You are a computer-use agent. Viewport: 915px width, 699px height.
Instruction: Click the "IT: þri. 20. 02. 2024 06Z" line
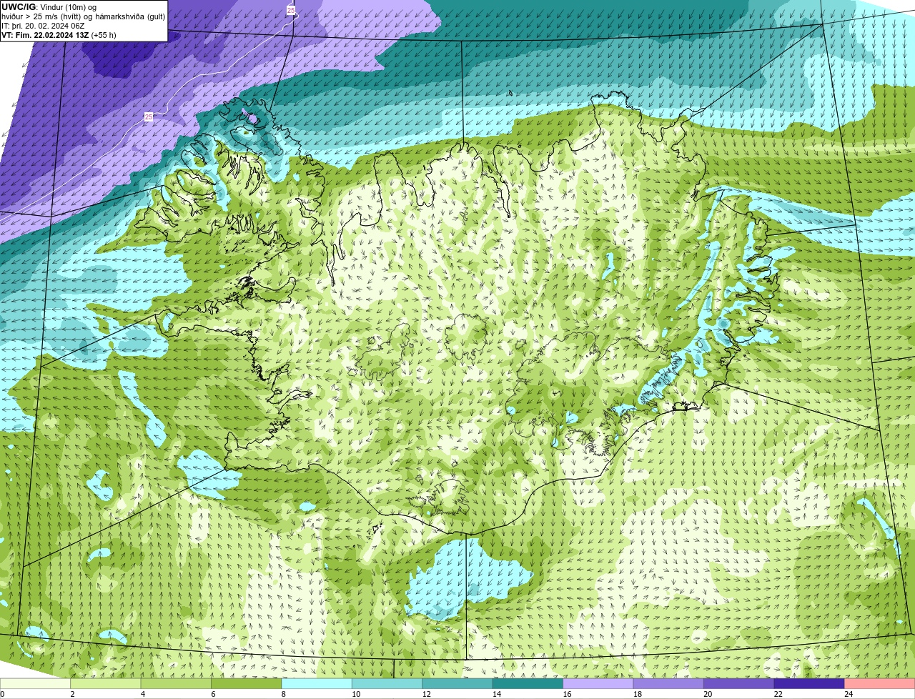pyautogui.click(x=43, y=26)
